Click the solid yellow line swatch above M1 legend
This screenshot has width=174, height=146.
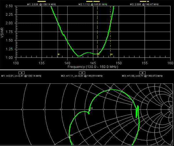41,1
